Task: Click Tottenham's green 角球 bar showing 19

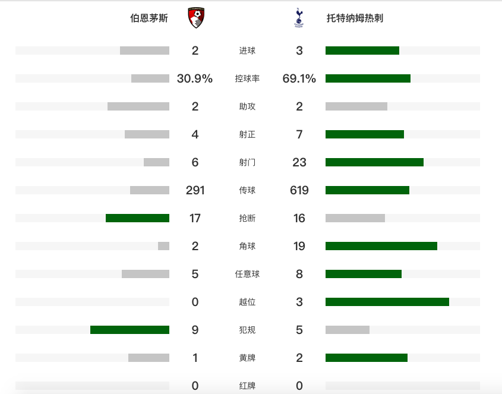Action: (381, 246)
